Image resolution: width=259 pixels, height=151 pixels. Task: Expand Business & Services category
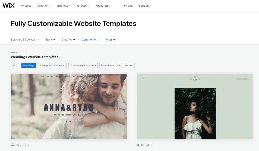(25, 39)
